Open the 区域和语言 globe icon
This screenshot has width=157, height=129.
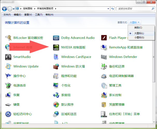[x=56, y=114]
